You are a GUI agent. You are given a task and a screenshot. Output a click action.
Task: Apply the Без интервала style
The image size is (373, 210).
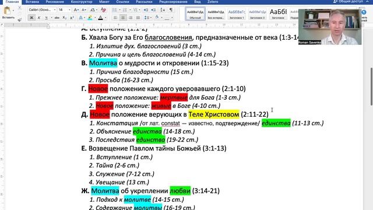(216, 14)
